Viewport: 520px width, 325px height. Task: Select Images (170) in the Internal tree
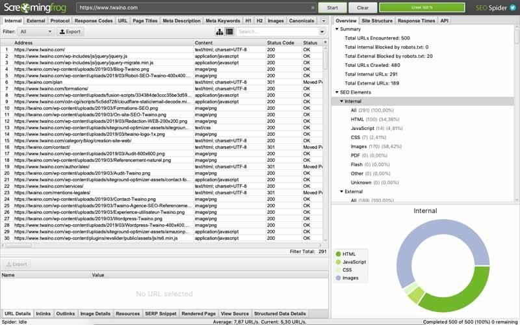pyautogui.click(x=376, y=146)
